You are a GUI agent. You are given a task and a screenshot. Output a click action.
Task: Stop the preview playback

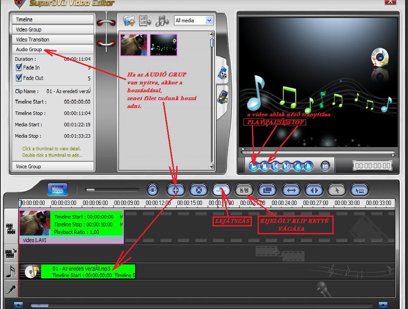coord(265,166)
